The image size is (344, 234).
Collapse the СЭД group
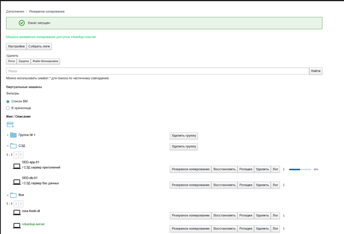click(x=8, y=145)
